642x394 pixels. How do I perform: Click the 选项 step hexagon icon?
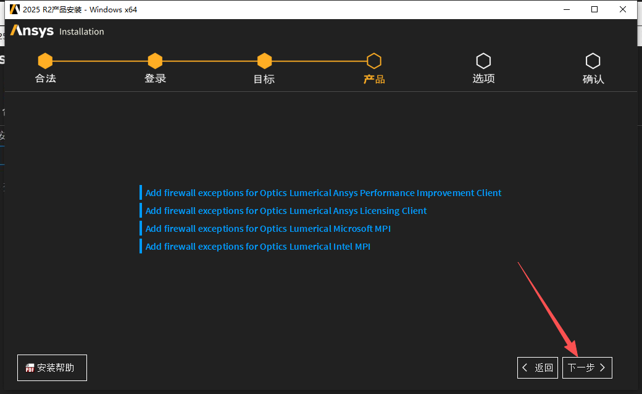click(x=483, y=61)
